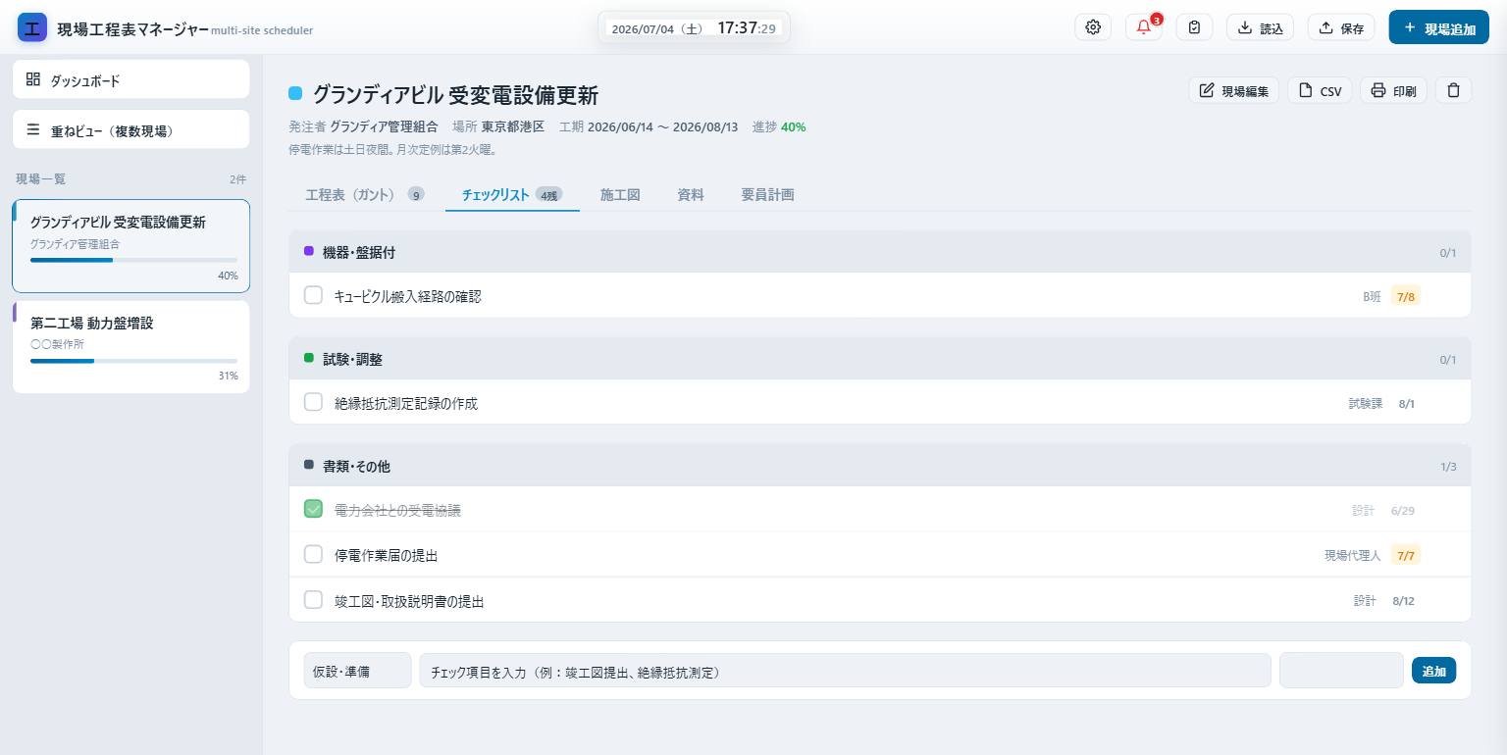Click the 7/7 due date badge
The height and width of the screenshot is (755, 1507).
click(x=1406, y=555)
